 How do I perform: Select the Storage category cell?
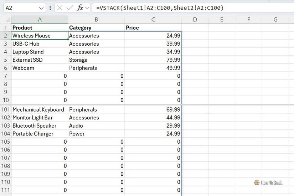point(96,60)
